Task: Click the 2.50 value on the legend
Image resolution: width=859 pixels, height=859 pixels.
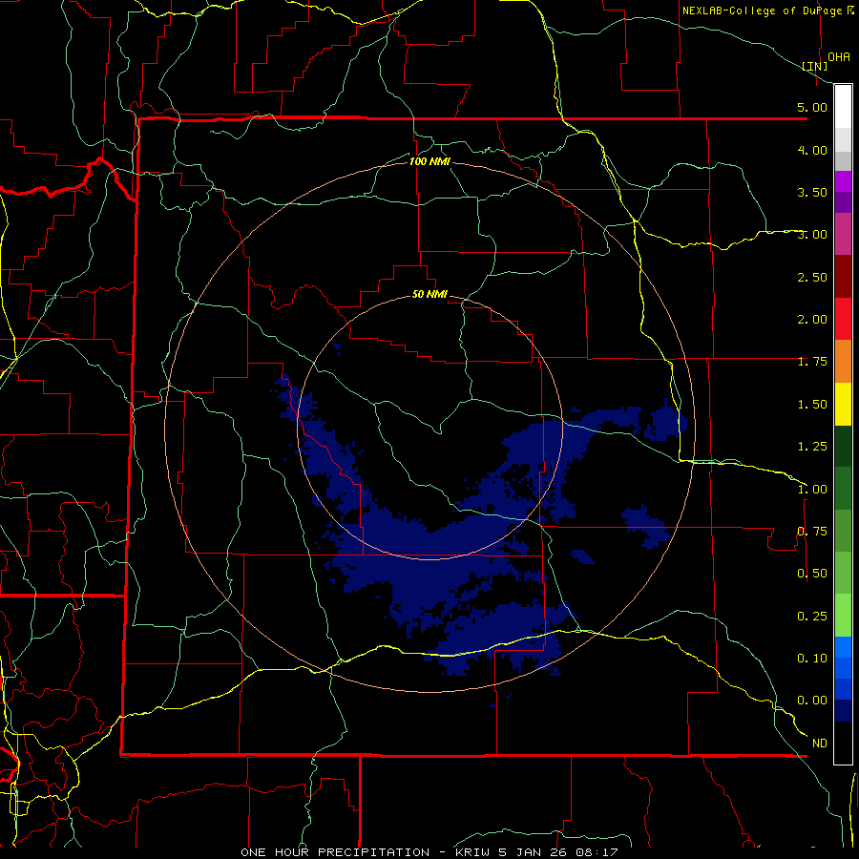Action: point(812,277)
